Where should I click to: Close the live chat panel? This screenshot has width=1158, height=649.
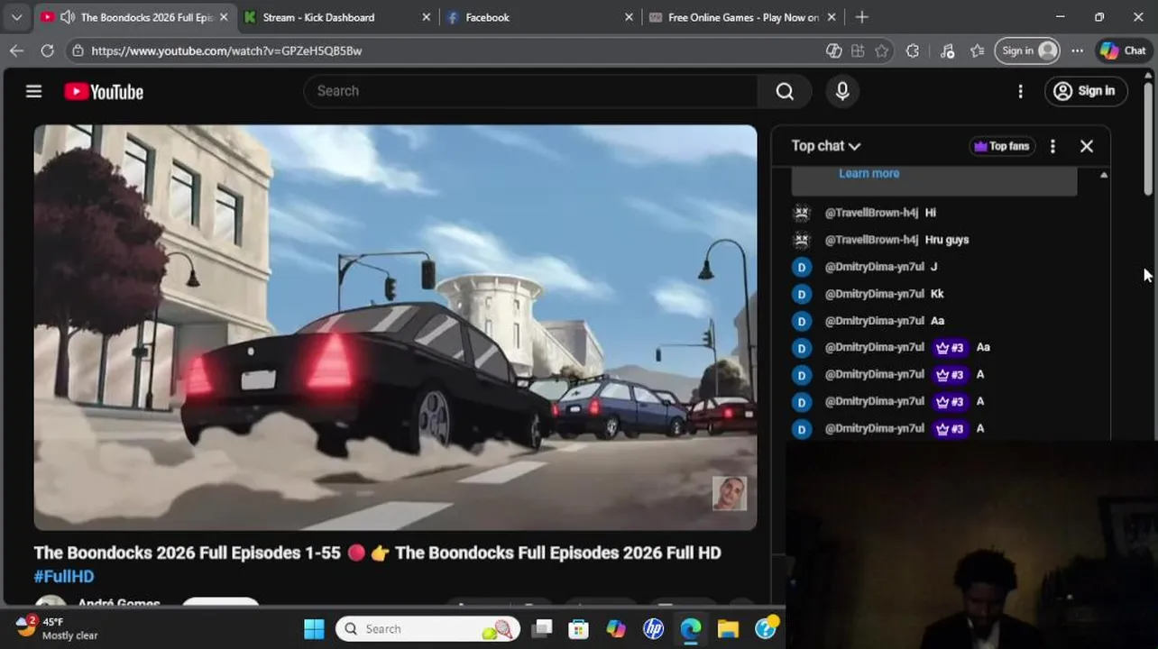[1087, 146]
